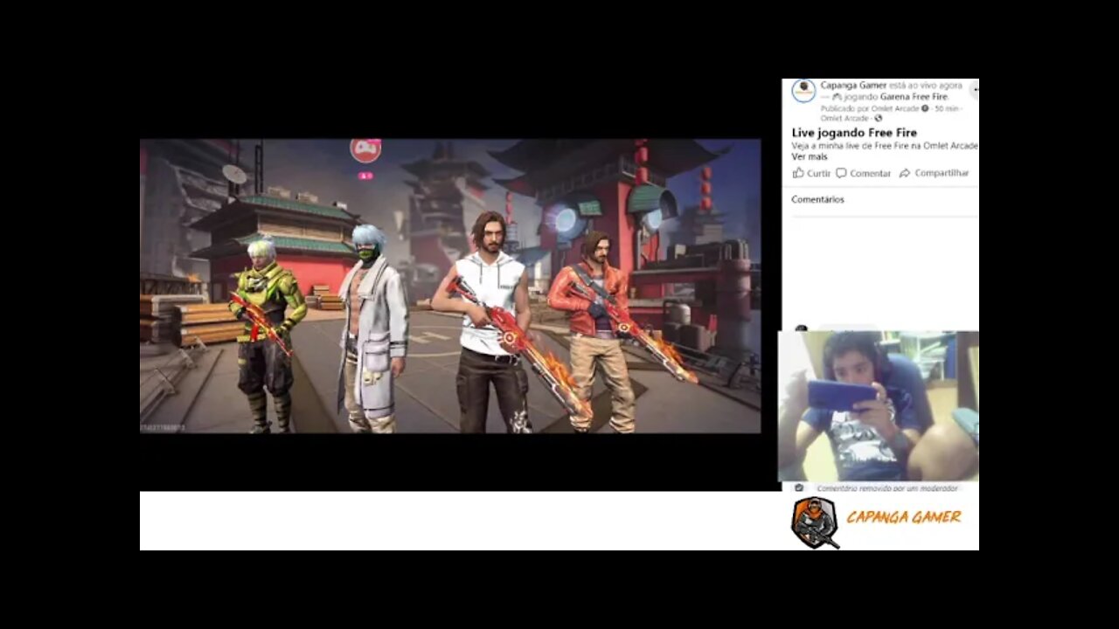Open Capanga Gamer profile picture
This screenshot has width=1119, height=629.
[x=803, y=91]
